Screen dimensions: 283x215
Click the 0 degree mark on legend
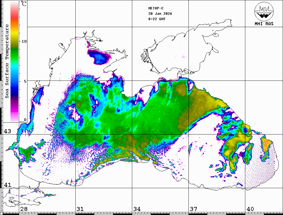pos(25,120)
